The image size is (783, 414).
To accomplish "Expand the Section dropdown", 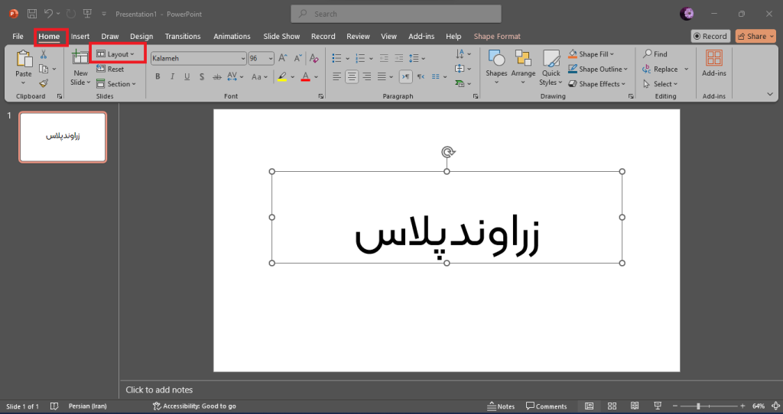I will click(116, 84).
